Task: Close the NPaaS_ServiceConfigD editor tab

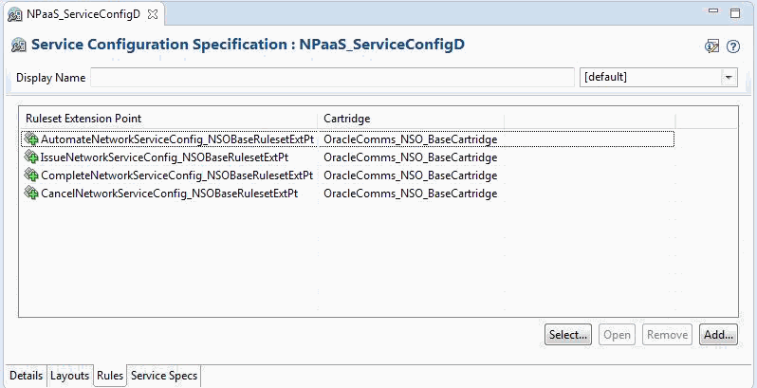Action: pos(153,14)
